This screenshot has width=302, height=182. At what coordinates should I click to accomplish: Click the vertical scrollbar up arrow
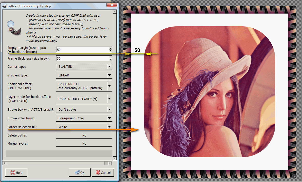click(x=115, y=12)
